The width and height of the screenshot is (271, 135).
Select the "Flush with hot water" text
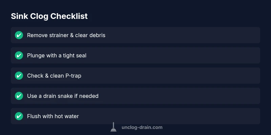[53, 116]
